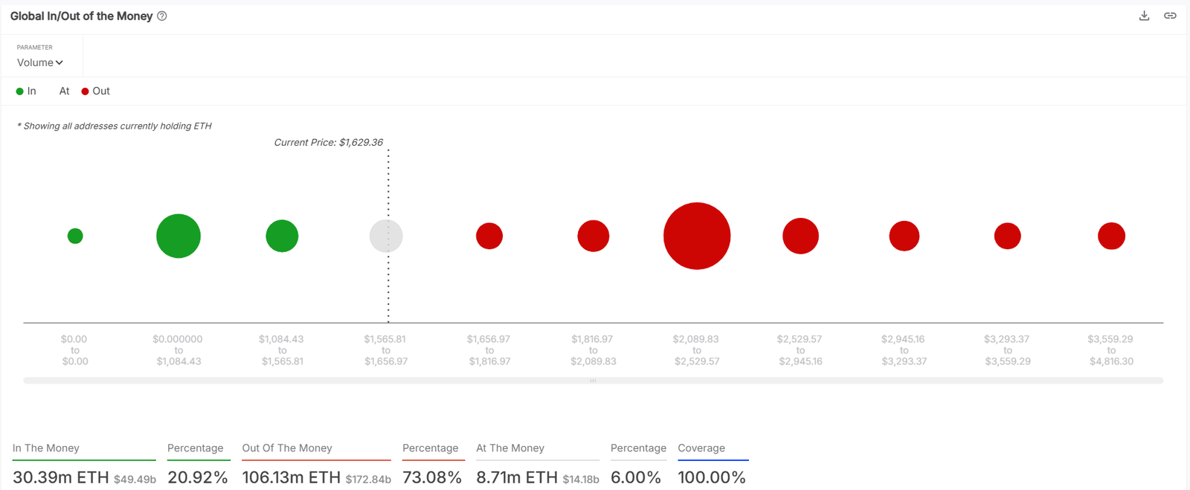Click the gray At-the-money bubble
1190x490 pixels.
[x=386, y=236]
